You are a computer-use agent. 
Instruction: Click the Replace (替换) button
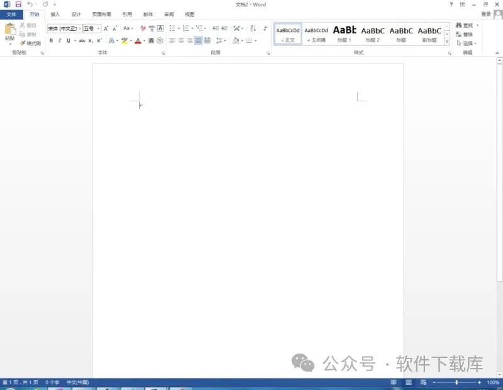[x=465, y=34]
